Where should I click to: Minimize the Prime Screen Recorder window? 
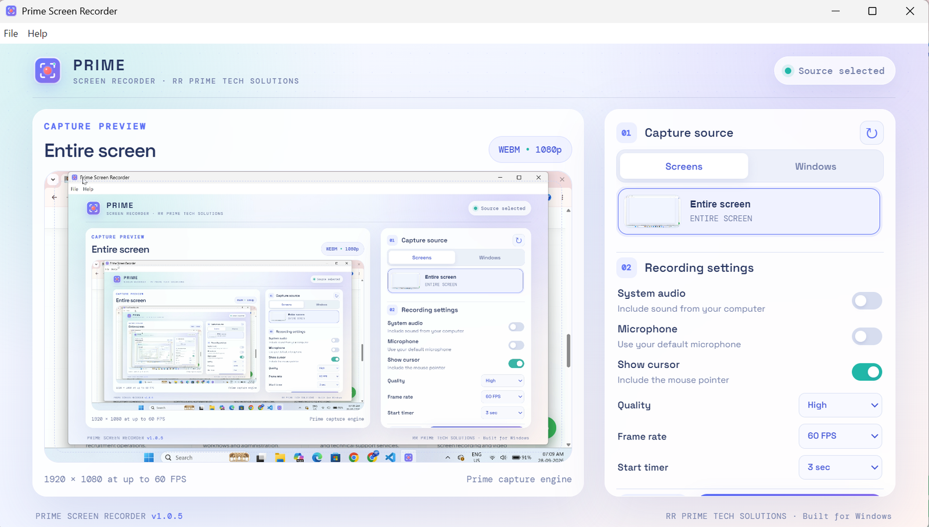point(836,11)
